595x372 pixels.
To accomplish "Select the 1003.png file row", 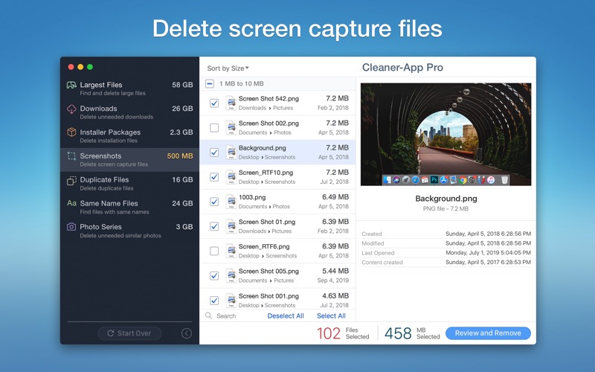I will pyautogui.click(x=283, y=202).
